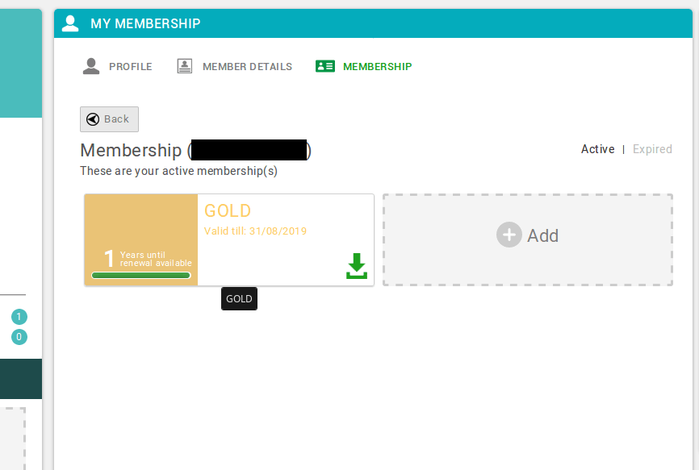The width and height of the screenshot is (699, 470).
Task: Click the gold colored membership panel
Action: tap(141, 240)
